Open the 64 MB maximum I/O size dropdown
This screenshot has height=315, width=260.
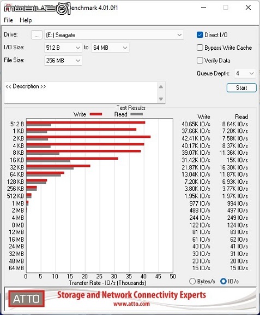click(x=110, y=48)
